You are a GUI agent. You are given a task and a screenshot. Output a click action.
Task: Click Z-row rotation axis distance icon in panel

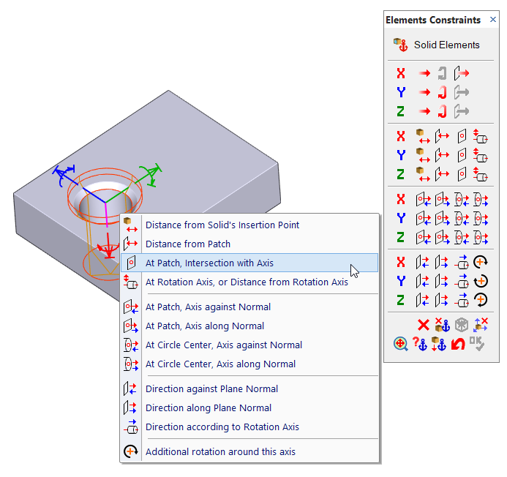point(481,174)
